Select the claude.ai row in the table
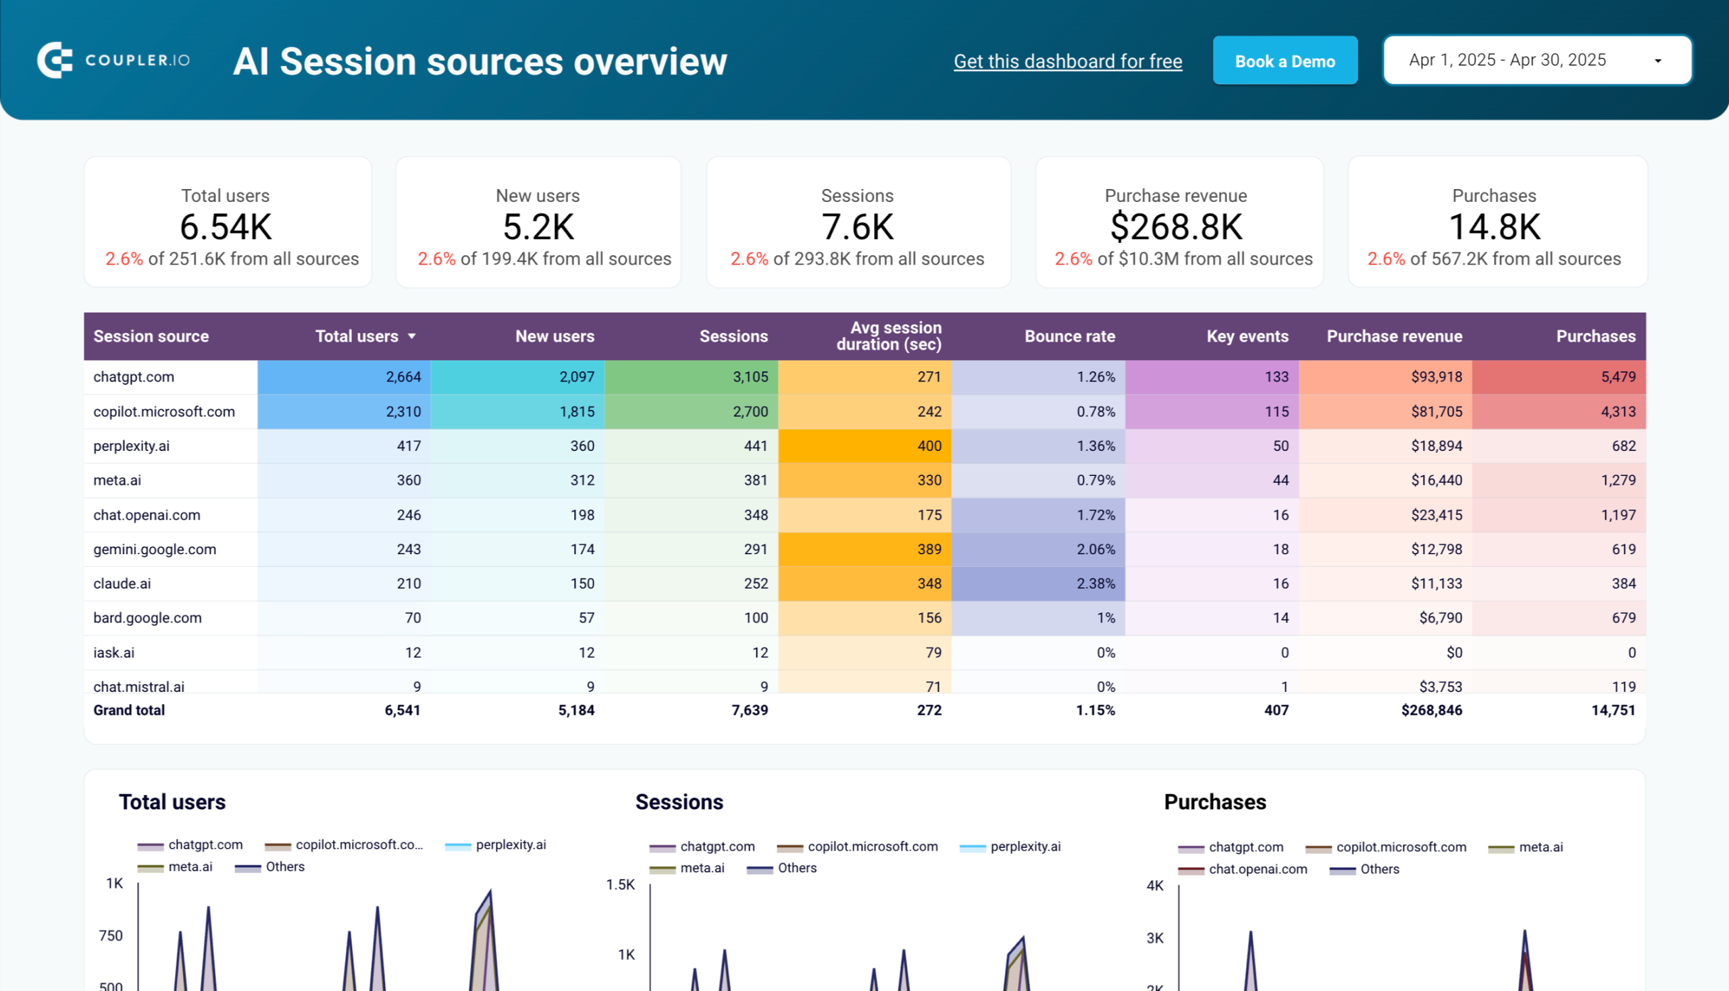This screenshot has width=1729, height=991. [x=122, y=583]
